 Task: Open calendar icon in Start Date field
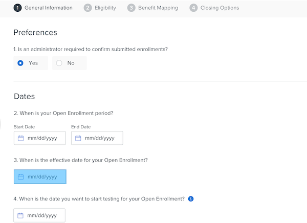pos(21,138)
